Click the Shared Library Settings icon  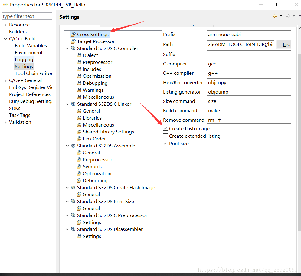(x=79, y=132)
